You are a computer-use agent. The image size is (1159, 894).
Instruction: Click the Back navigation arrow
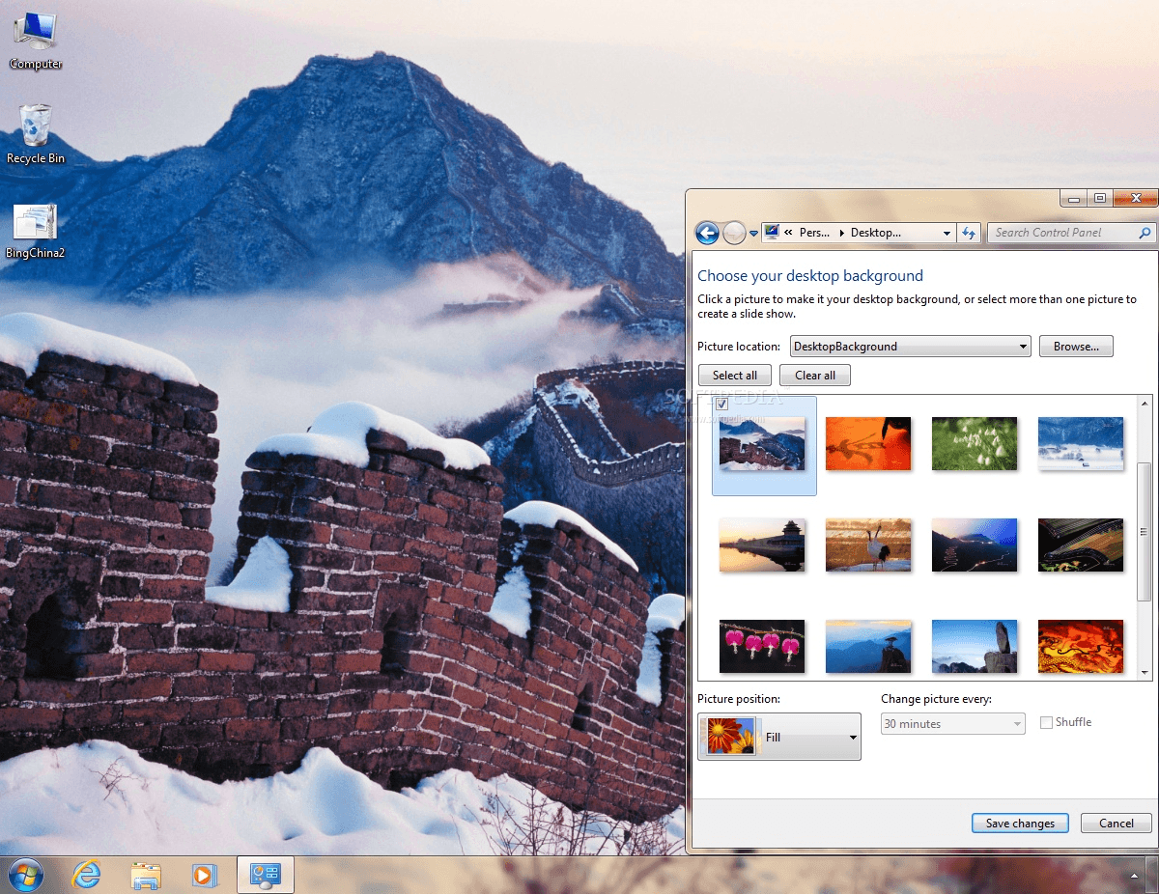click(708, 232)
